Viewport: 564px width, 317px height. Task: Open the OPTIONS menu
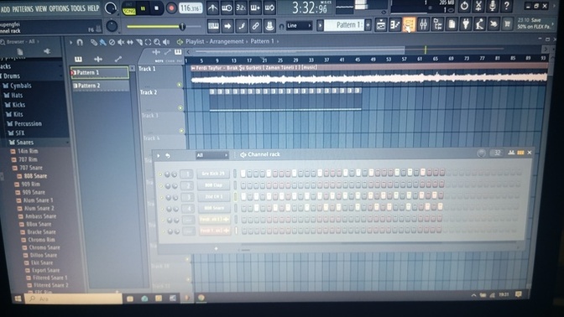[x=59, y=8]
